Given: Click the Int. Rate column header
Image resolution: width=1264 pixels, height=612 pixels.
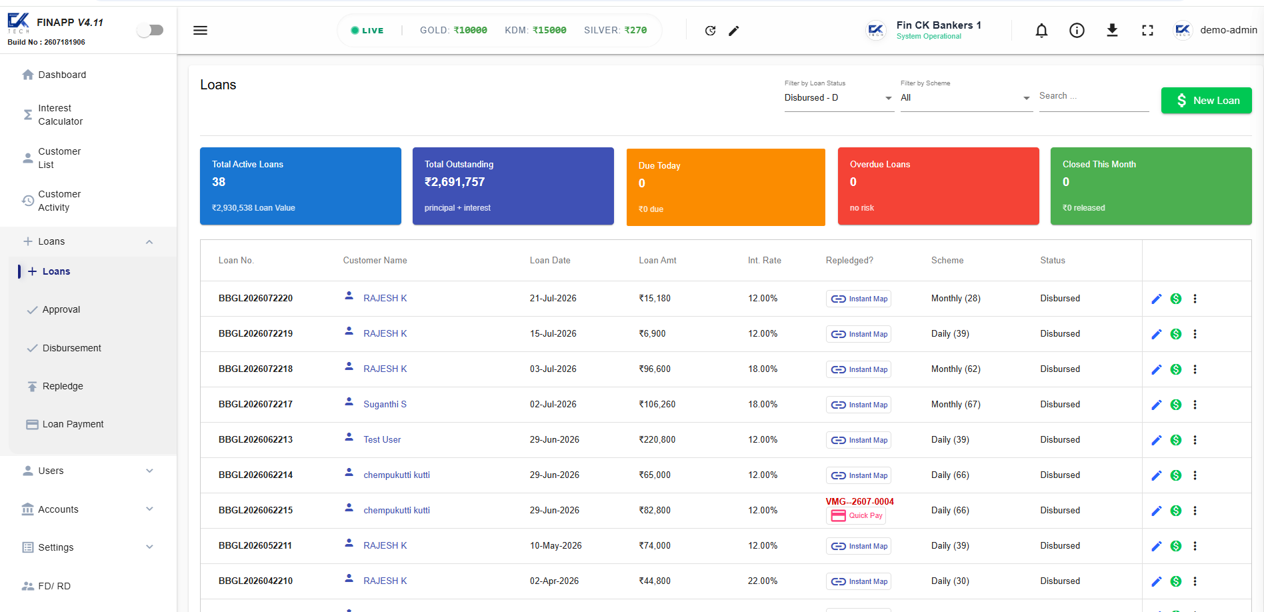Looking at the screenshot, I should coord(765,261).
